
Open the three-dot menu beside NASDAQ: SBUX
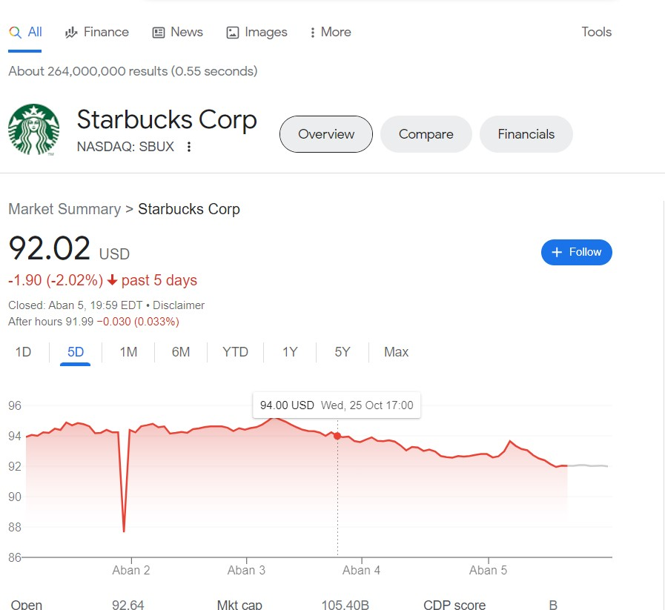click(189, 147)
